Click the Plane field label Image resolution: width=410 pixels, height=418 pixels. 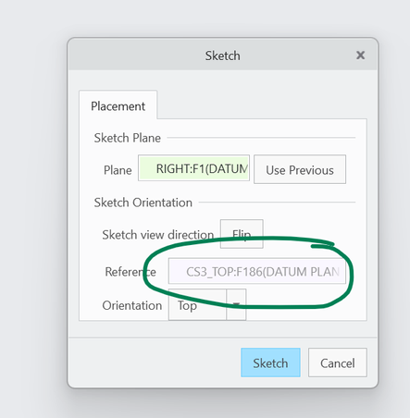click(x=118, y=170)
